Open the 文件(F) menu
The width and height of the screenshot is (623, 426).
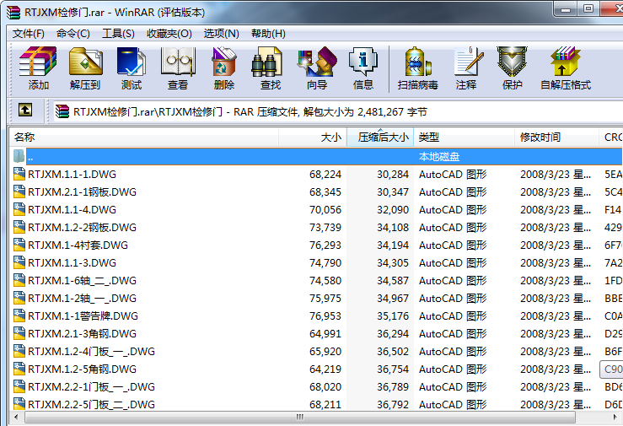(x=28, y=34)
